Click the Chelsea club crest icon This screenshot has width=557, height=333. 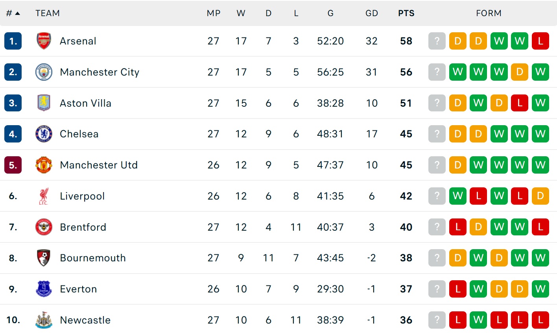point(44,134)
